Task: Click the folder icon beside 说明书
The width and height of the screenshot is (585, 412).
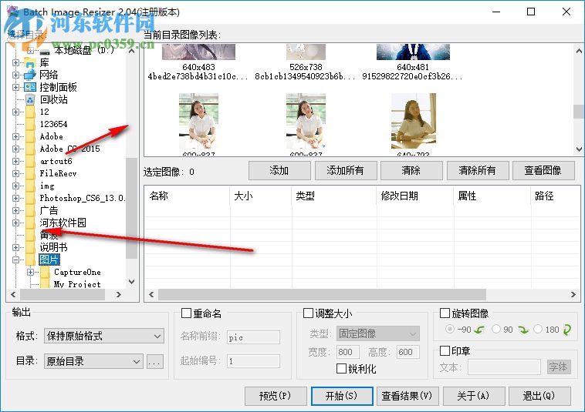Action: coord(30,247)
